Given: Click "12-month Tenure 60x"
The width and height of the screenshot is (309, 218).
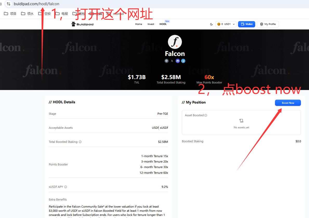Looking at the screenshot, I should click(154, 173).
